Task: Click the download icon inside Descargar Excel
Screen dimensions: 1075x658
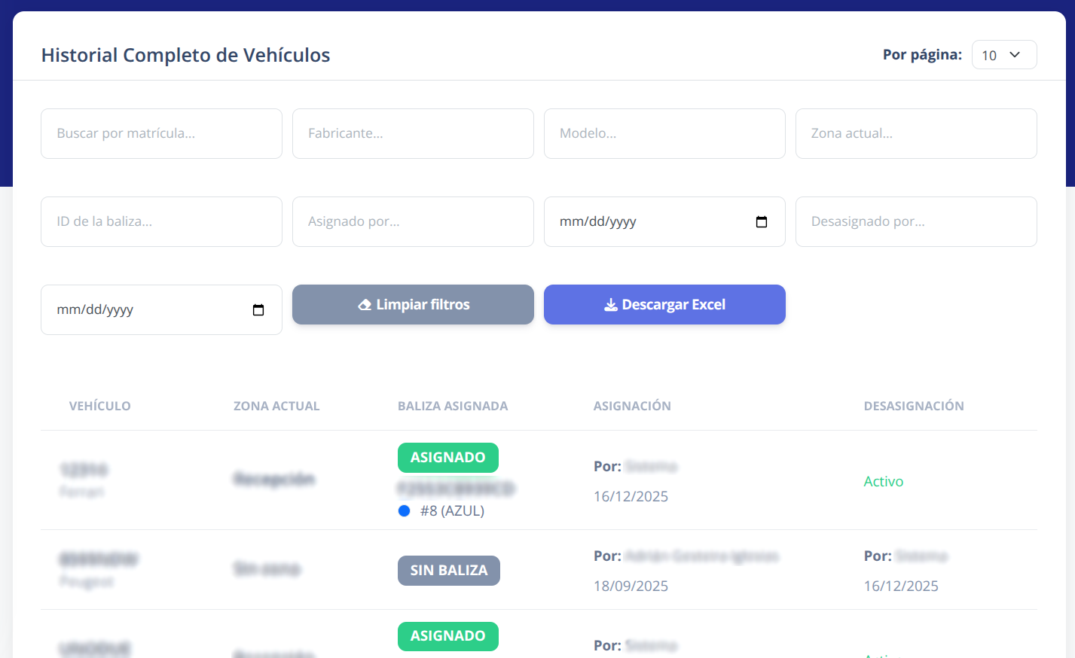Action: 609,304
